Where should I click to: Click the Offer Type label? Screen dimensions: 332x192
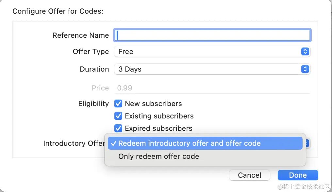[x=91, y=51]
